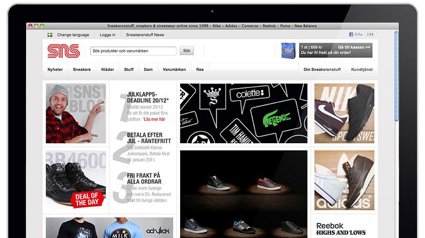
Task: Open the Nike Sportswear banner
Action: tap(344, 113)
